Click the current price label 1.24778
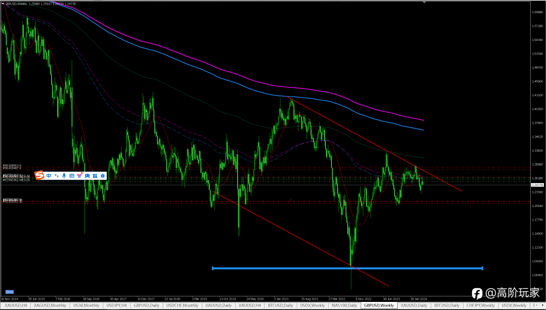 537,185
